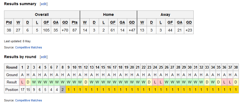244x103 pixels.
Task: Click the yellow D result in round 2
Action: pyautogui.click(x=28, y=82)
